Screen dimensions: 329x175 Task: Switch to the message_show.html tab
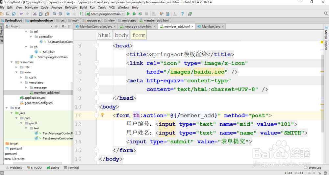pos(138,26)
